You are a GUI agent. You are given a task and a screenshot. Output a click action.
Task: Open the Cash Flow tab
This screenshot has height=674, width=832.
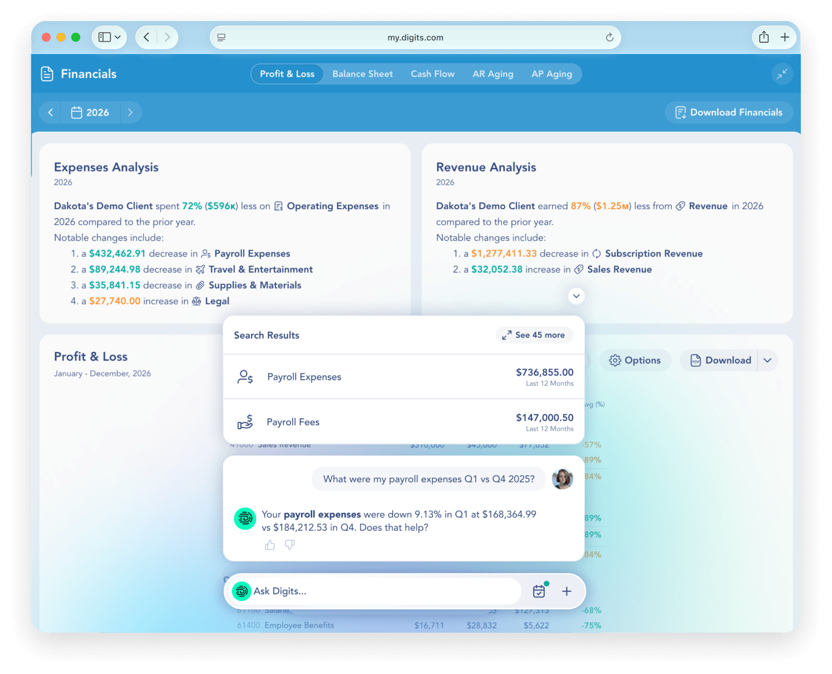point(432,74)
